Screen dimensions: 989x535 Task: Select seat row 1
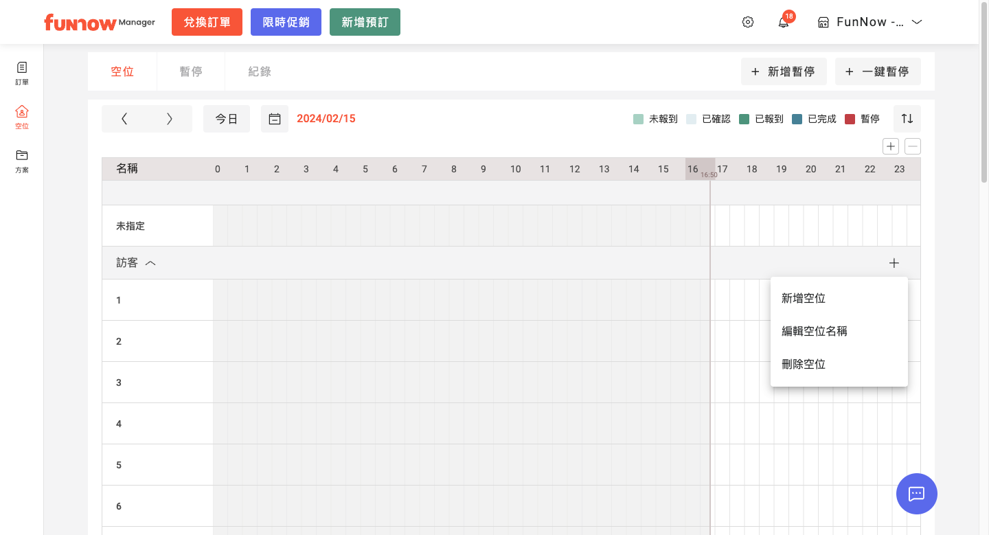tap(119, 300)
